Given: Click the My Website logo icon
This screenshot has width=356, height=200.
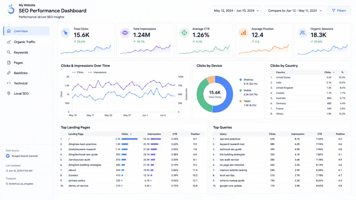Looking at the screenshot, I should pos(11,9).
